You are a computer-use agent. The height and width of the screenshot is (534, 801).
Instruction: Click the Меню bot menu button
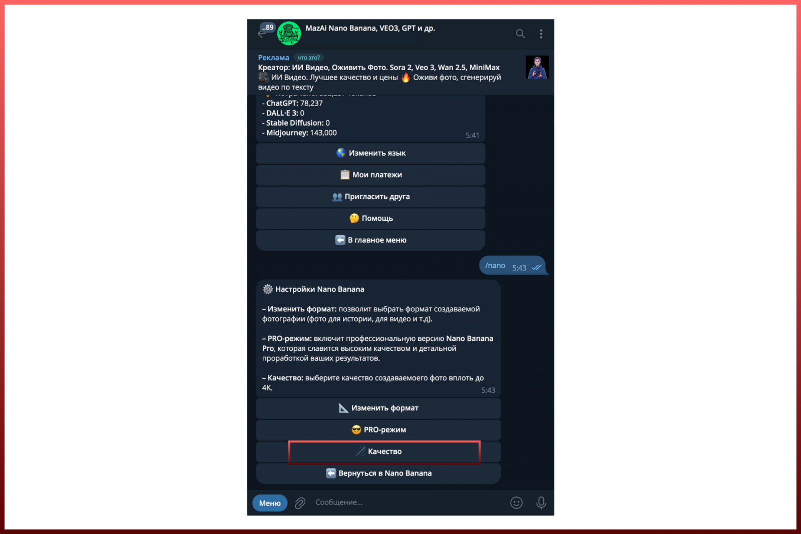coord(270,503)
